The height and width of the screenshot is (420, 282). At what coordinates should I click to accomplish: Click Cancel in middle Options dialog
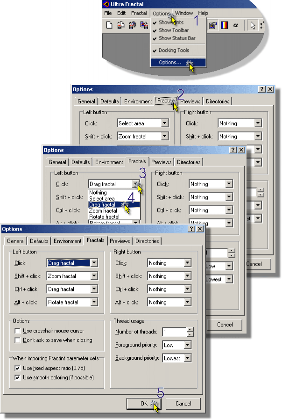pyautogui.click(x=225, y=325)
